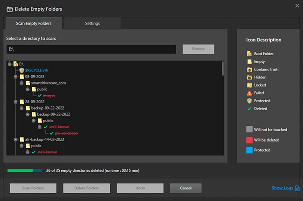
Task: Close the Delete Empty Folders window
Action: [x=297, y=6]
